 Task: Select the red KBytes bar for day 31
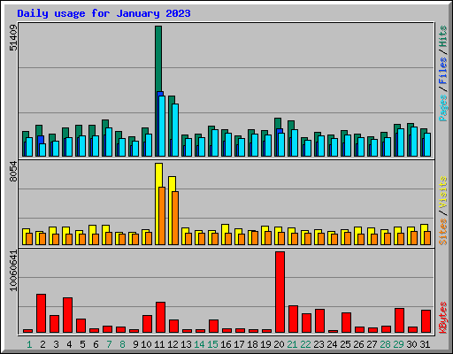pos(426,321)
